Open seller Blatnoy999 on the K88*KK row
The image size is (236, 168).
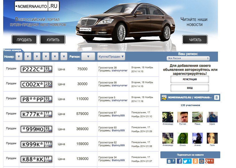pyautogui.click(x=118, y=160)
